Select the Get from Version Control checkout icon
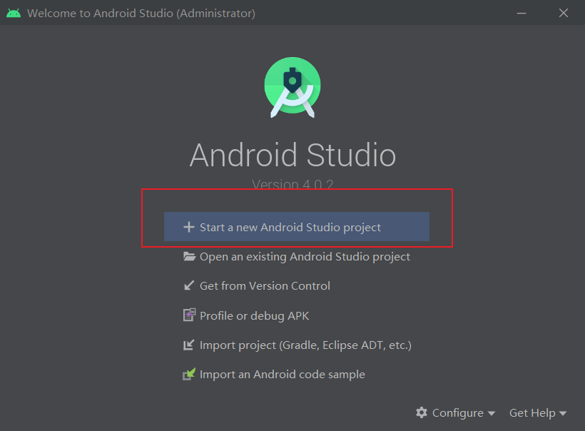This screenshot has height=431, width=585. click(188, 285)
